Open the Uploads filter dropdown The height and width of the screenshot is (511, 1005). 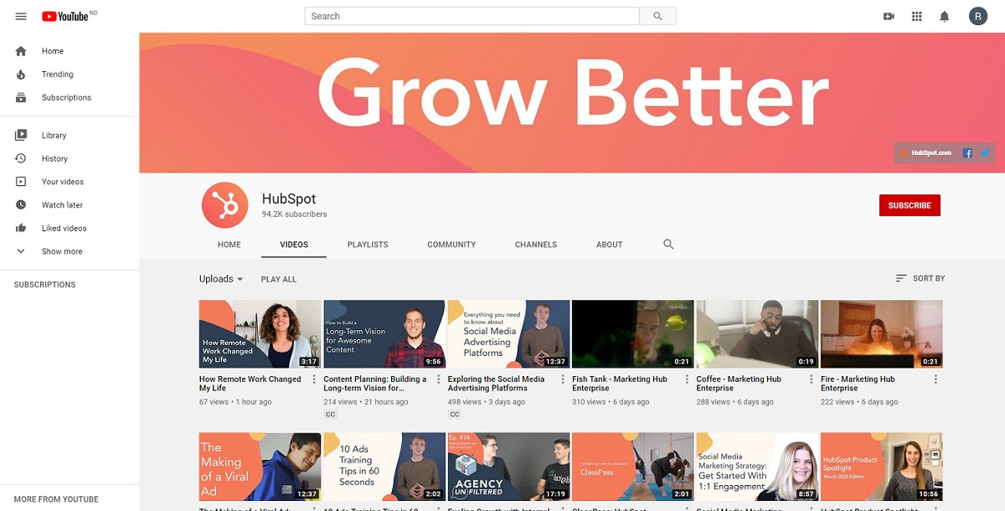[x=221, y=279]
